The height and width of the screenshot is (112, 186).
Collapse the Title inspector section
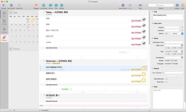click(x=152, y=12)
